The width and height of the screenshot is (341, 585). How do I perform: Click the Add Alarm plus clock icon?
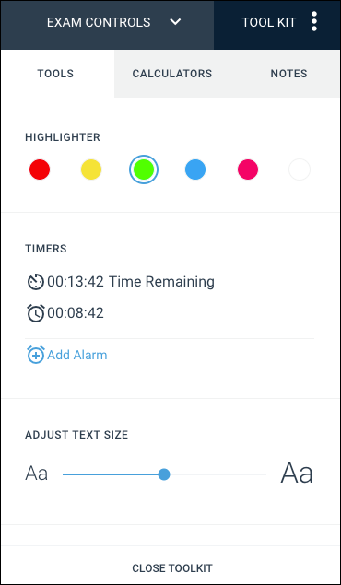coord(36,355)
